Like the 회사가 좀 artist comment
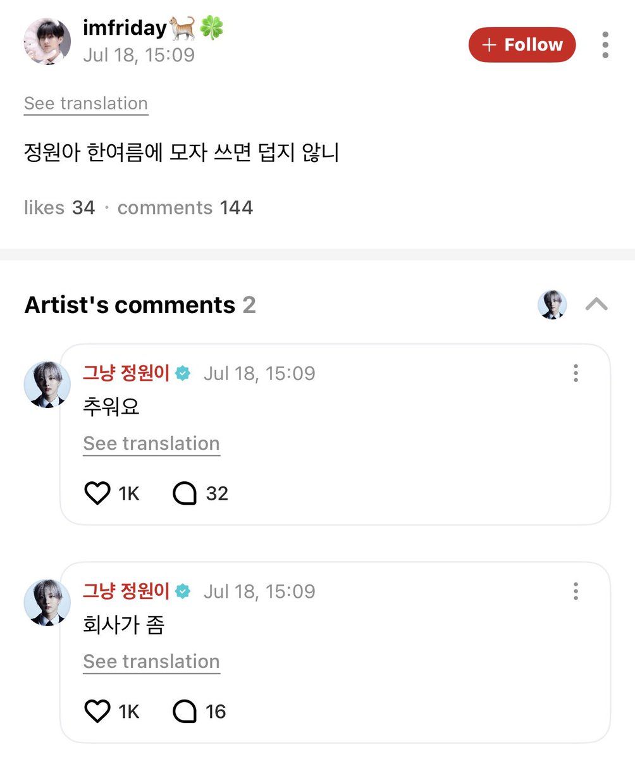 point(97,712)
